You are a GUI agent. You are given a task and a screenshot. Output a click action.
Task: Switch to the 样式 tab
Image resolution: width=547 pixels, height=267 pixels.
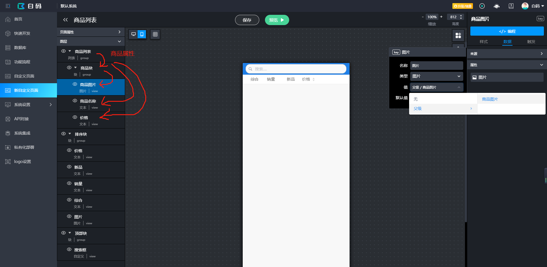[483, 42]
